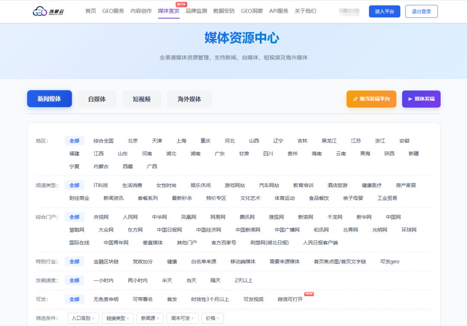
Task: Open 品牌监测 navigation item
Action: click(196, 11)
